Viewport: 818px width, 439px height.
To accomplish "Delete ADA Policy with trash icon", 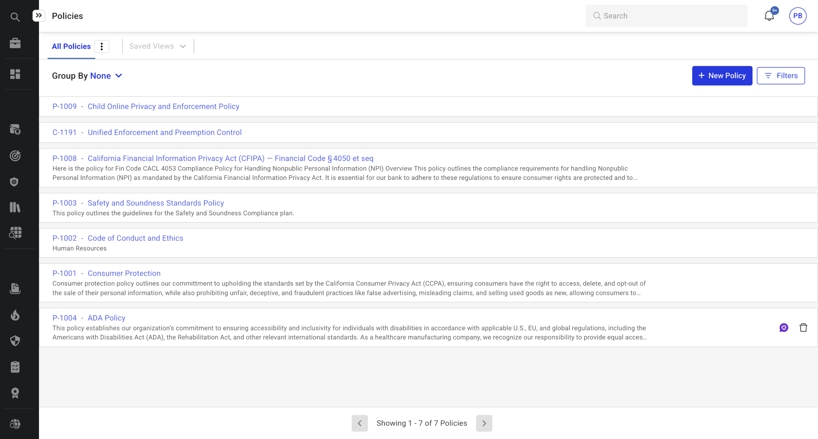I will pyautogui.click(x=803, y=327).
